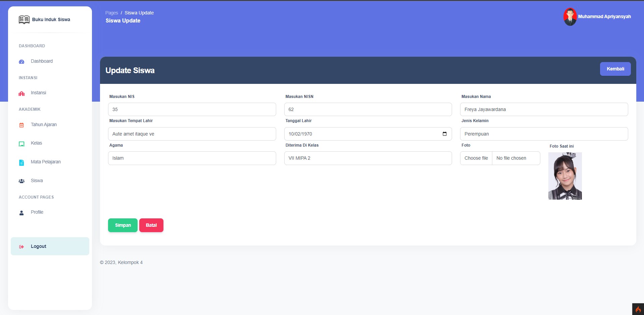Click the Dashboard speedometer icon
This screenshot has height=315, width=644.
coord(21,61)
